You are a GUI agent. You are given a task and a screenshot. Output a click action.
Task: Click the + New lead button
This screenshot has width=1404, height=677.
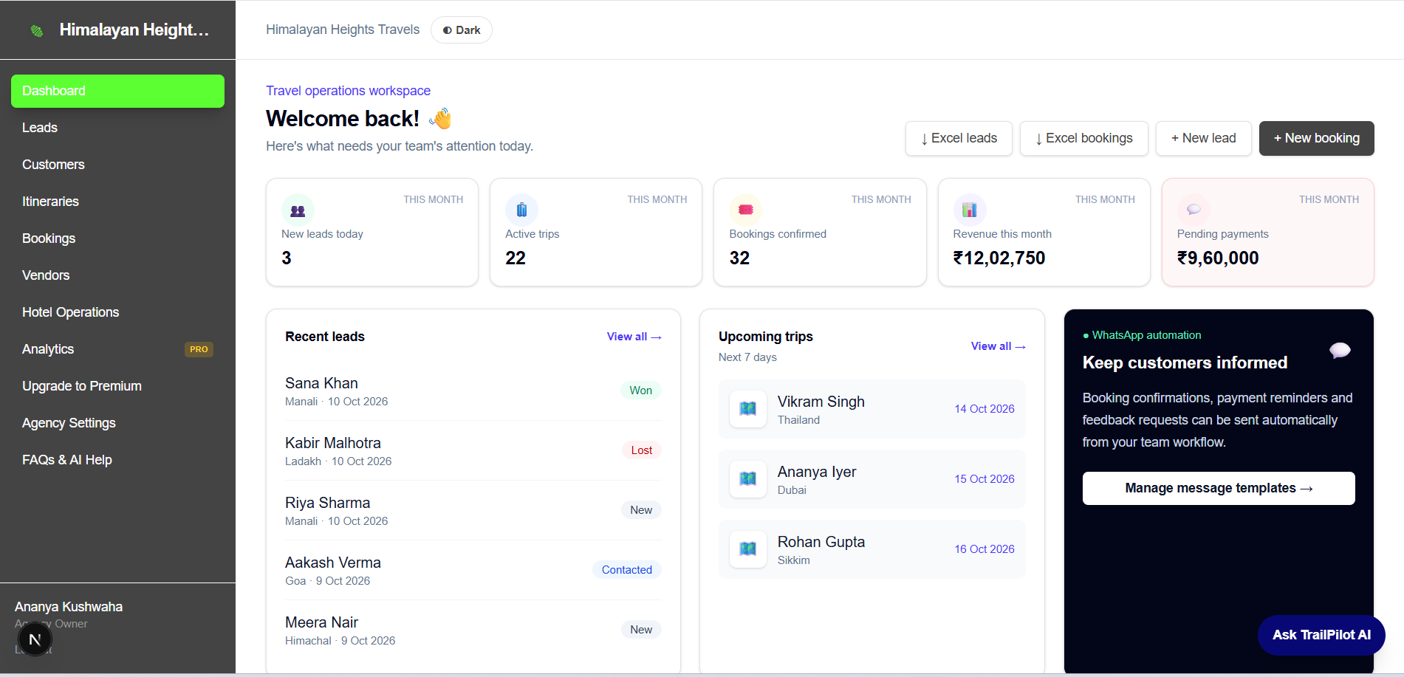pyautogui.click(x=1203, y=138)
